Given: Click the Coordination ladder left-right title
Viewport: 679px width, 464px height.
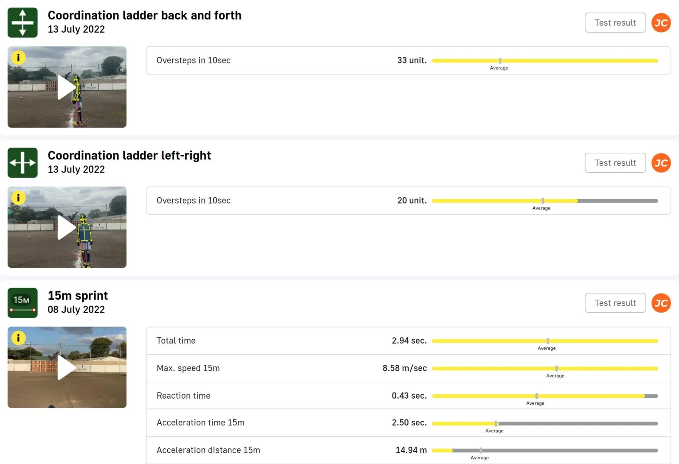Looking at the screenshot, I should (x=129, y=156).
